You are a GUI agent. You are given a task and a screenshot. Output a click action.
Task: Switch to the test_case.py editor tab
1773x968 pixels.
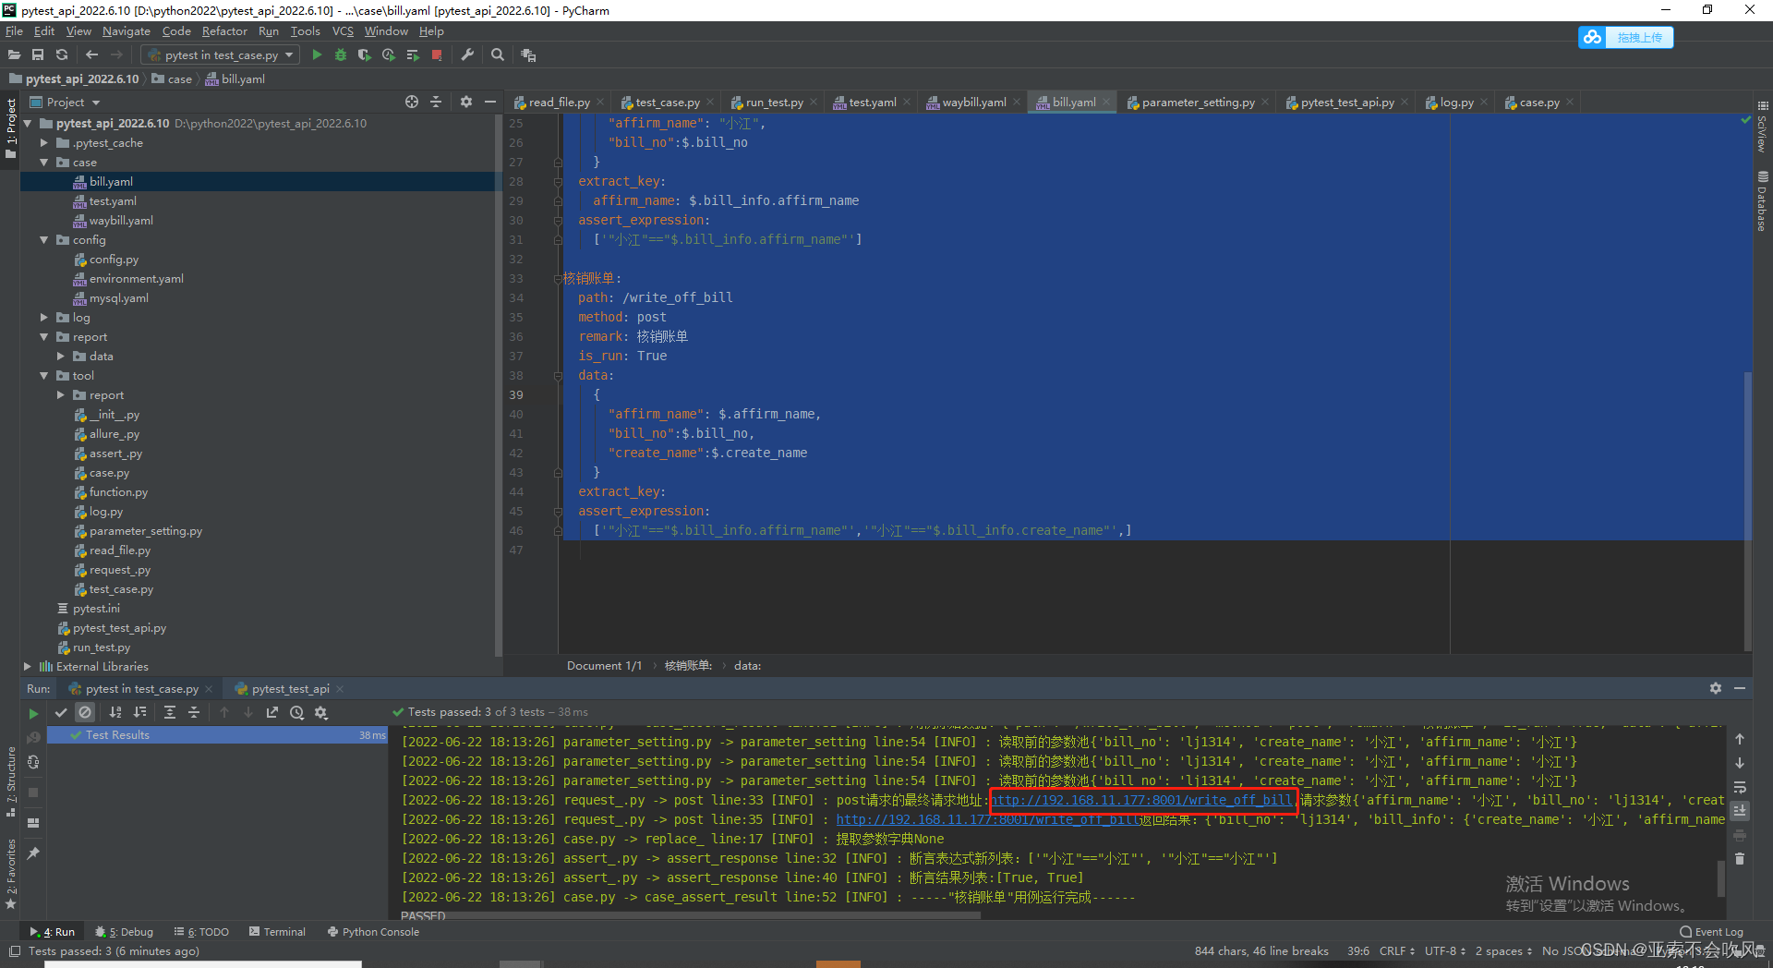point(667,103)
